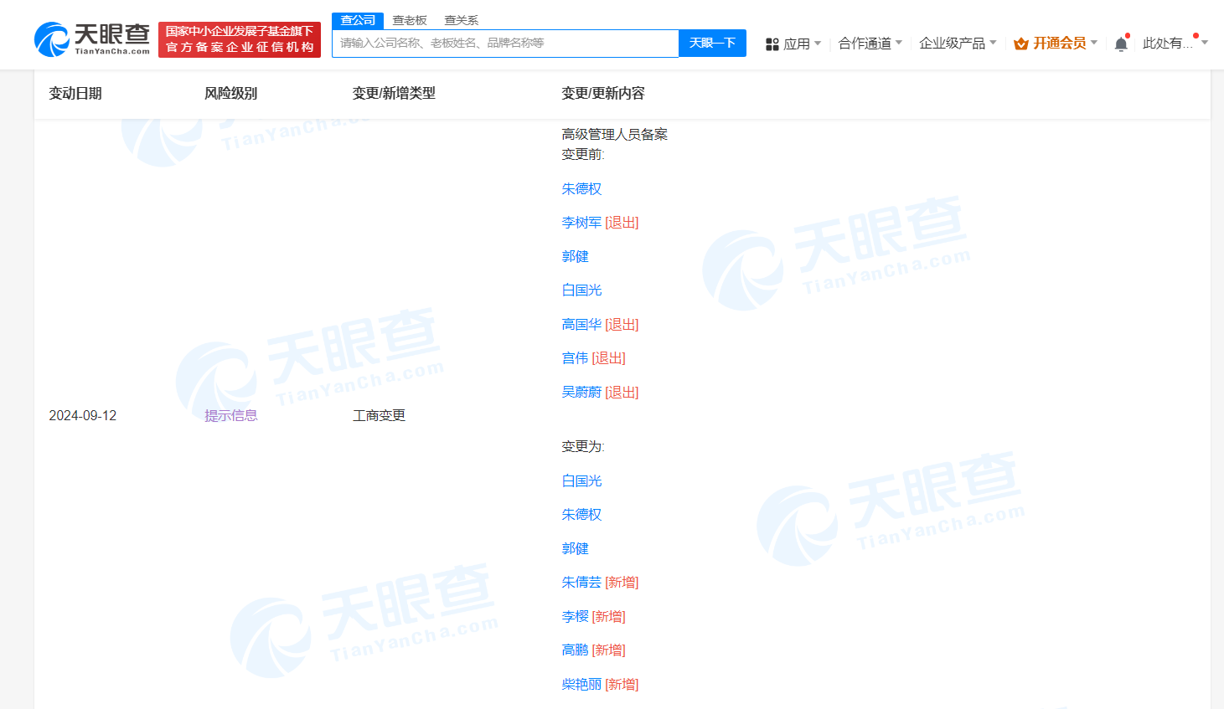Open the 提示信息 risk level link
The width and height of the screenshot is (1224, 709).
click(x=230, y=415)
